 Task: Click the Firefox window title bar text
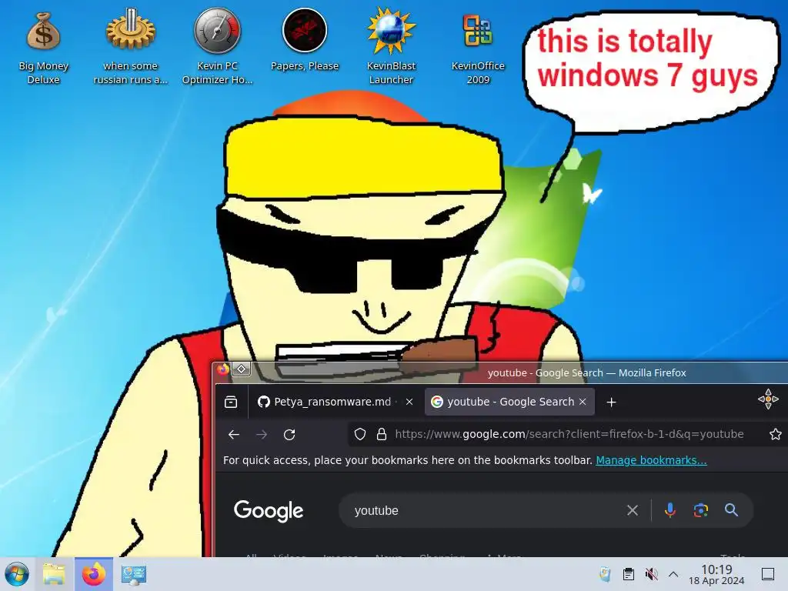586,373
